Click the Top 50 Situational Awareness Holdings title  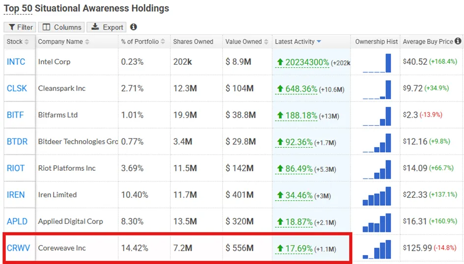[86, 8]
